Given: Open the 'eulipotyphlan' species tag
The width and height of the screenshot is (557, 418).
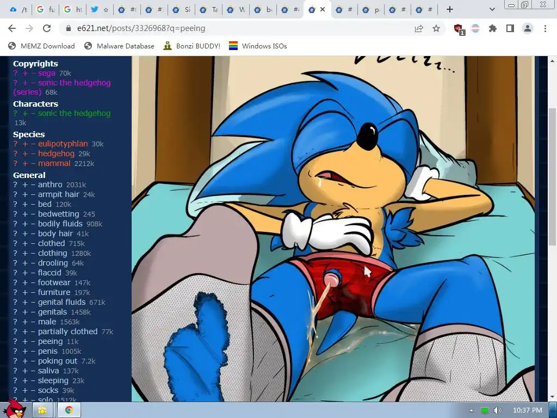Looking at the screenshot, I should 63,144.
